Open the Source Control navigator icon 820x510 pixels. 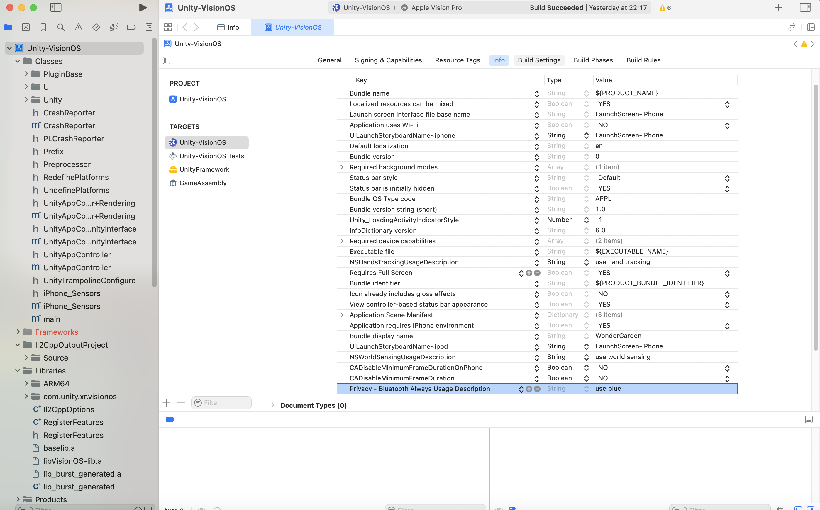click(26, 27)
